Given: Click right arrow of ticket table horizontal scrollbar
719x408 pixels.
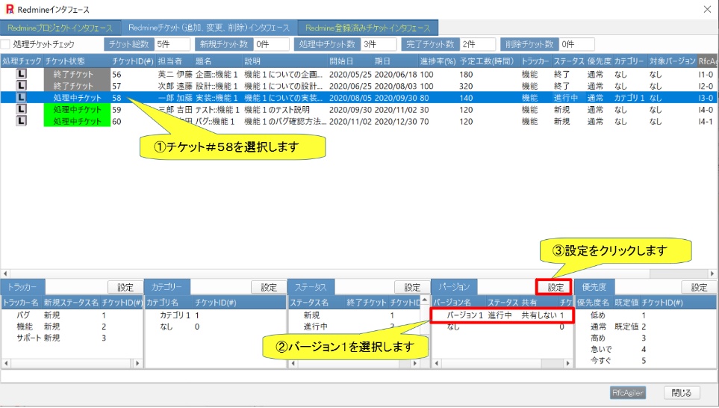Looking at the screenshot, I should tap(712, 273).
